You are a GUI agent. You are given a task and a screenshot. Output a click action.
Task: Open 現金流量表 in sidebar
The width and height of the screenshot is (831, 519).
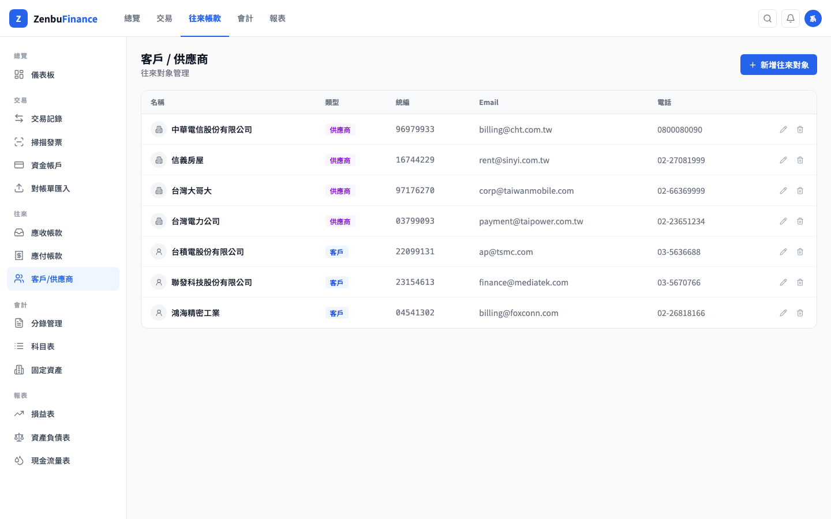(63, 461)
